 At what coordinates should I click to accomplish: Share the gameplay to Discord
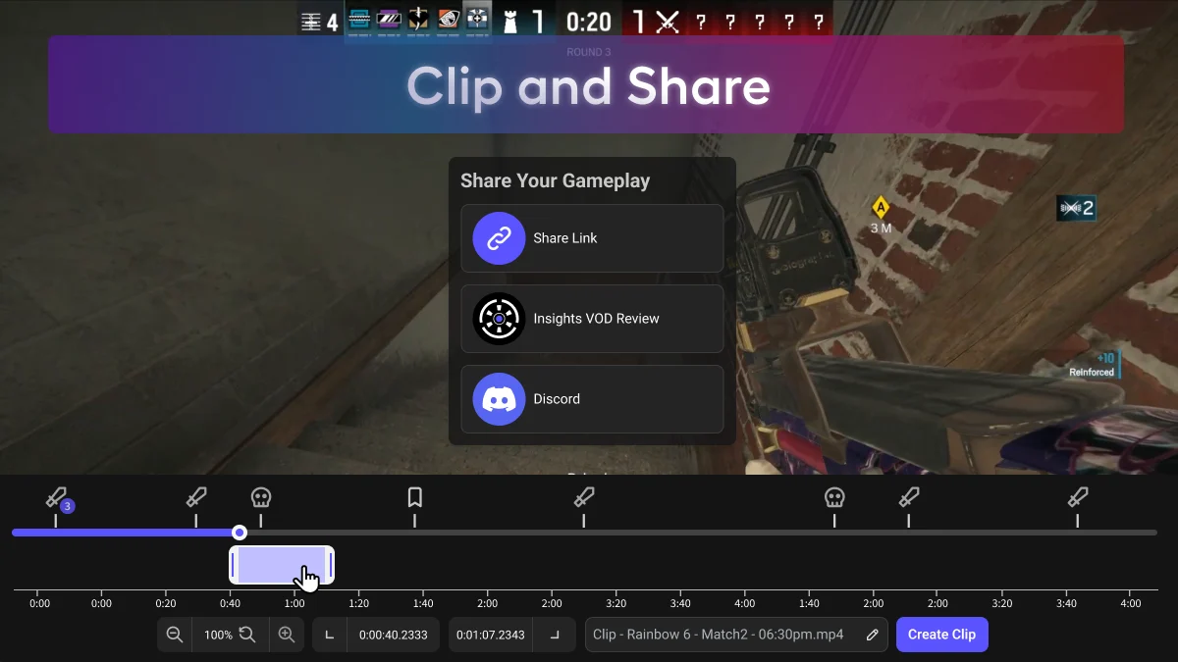tap(592, 399)
